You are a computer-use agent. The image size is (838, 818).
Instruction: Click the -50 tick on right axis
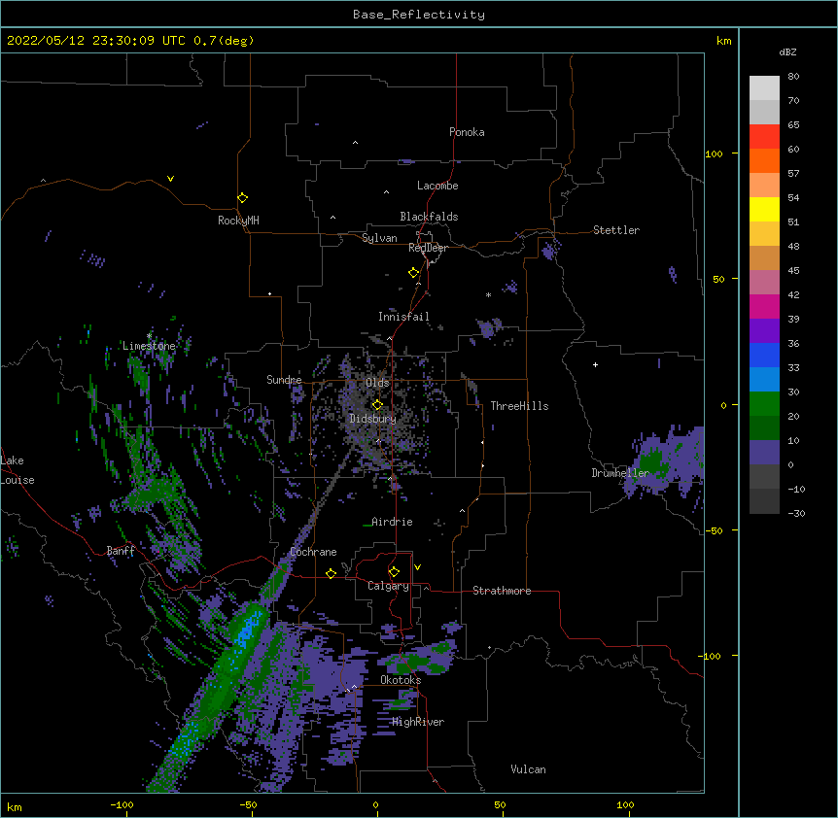[x=714, y=530]
